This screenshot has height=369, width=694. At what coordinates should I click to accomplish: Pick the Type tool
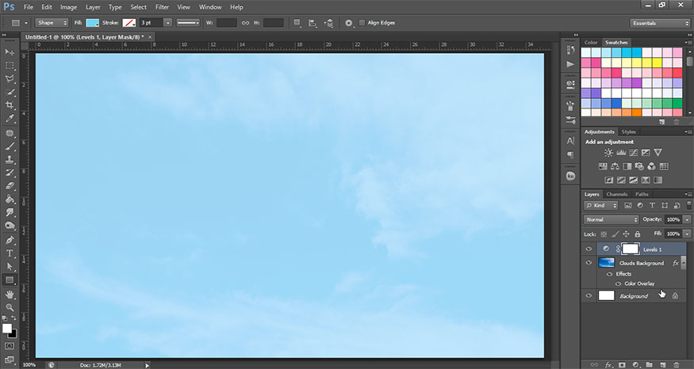click(x=10, y=253)
